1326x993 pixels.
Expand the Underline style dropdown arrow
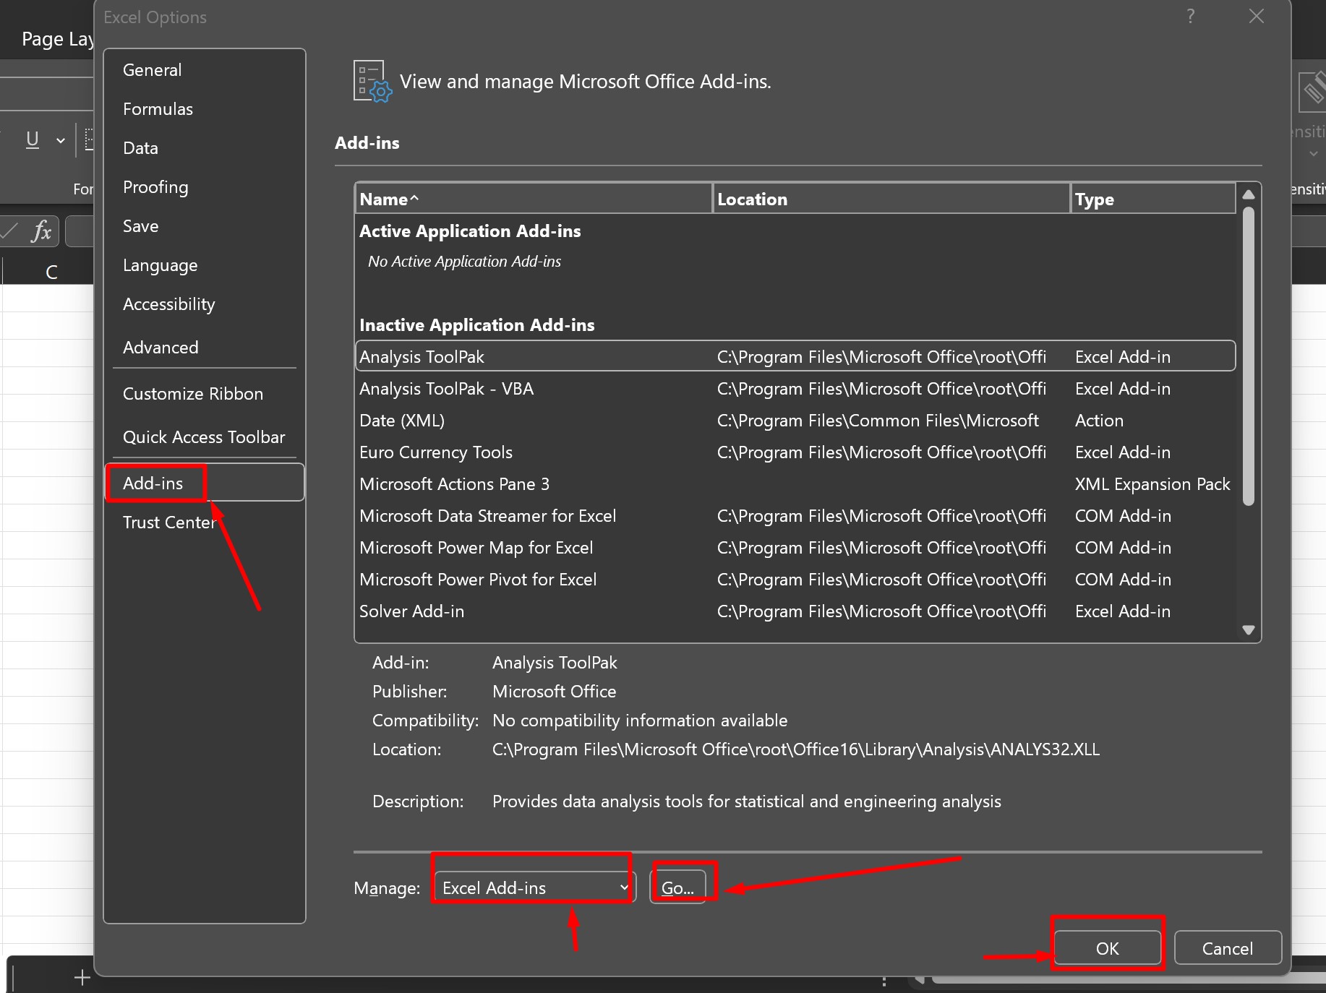pyautogui.click(x=61, y=140)
